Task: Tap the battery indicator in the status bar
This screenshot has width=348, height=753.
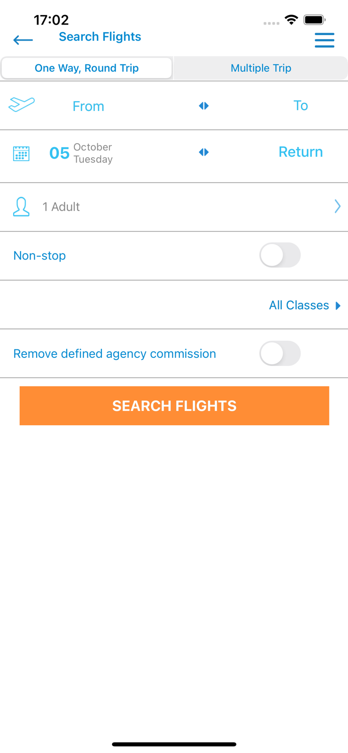Action: [x=314, y=20]
